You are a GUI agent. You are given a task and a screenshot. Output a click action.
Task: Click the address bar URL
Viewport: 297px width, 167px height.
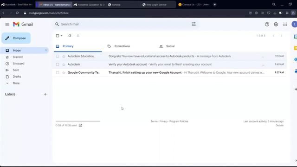48,13
